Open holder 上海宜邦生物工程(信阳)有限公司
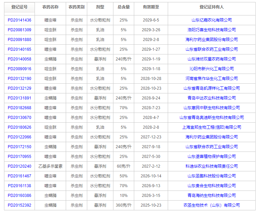The image size is (257, 211). click(212, 127)
